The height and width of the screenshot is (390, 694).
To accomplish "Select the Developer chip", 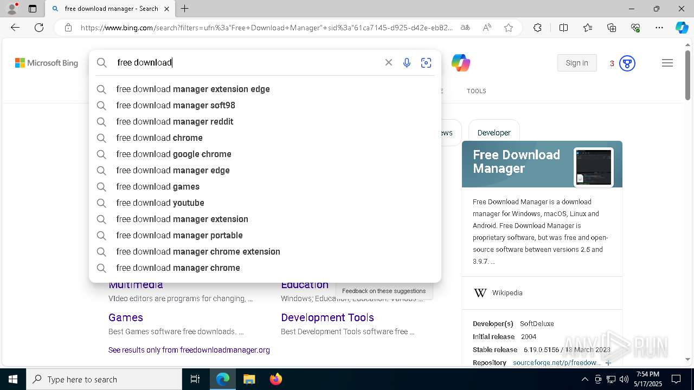I will click(x=494, y=133).
